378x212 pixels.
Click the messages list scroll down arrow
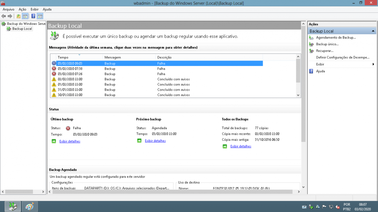298,95
